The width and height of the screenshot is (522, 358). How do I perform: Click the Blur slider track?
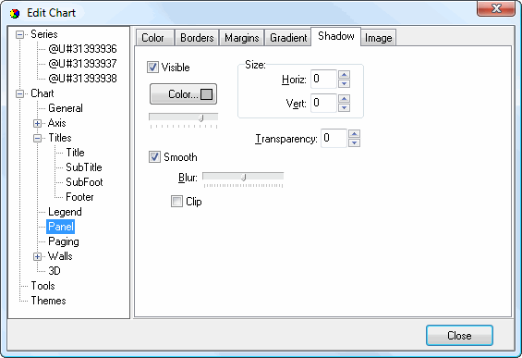243,177
